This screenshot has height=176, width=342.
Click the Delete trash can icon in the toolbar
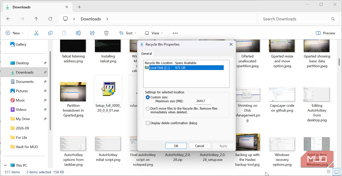click(106, 33)
